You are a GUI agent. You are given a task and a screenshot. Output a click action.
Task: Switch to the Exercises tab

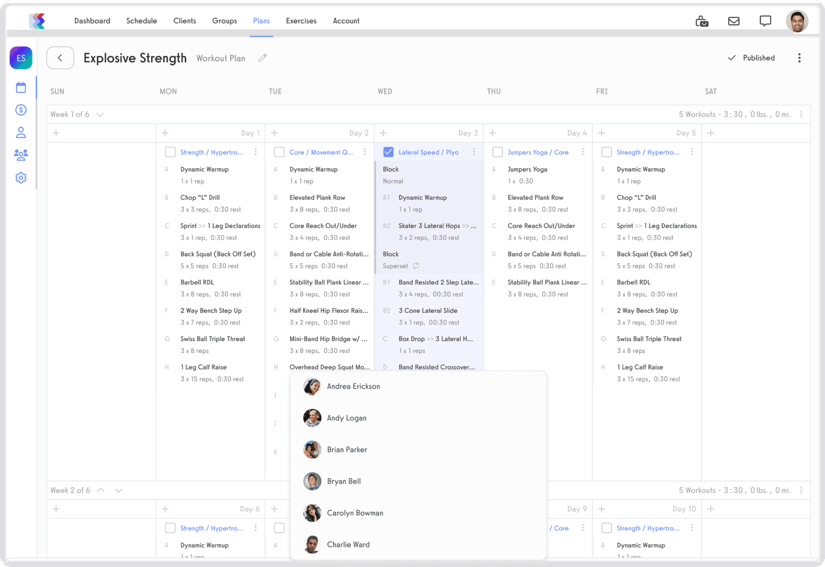click(301, 21)
